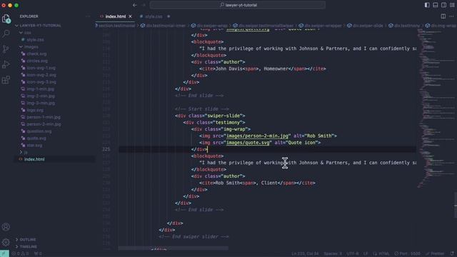This screenshot has width=457, height=257.
Task: Click the vertical editor scrollbar thumb
Action: (x=456, y=205)
